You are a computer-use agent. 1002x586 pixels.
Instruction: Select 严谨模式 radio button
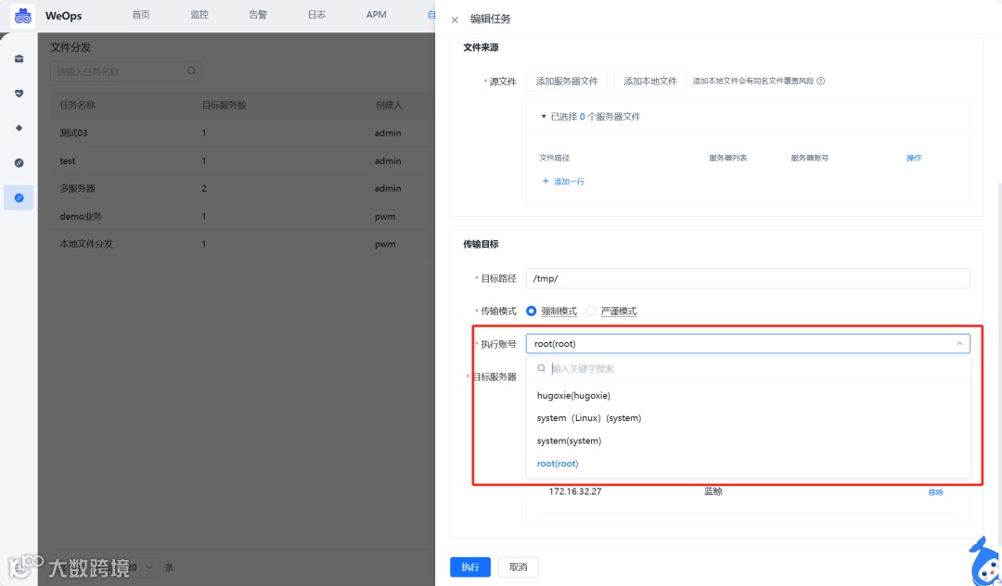pyautogui.click(x=591, y=311)
